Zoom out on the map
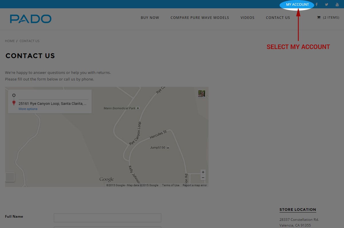The image size is (344, 228). (x=203, y=178)
